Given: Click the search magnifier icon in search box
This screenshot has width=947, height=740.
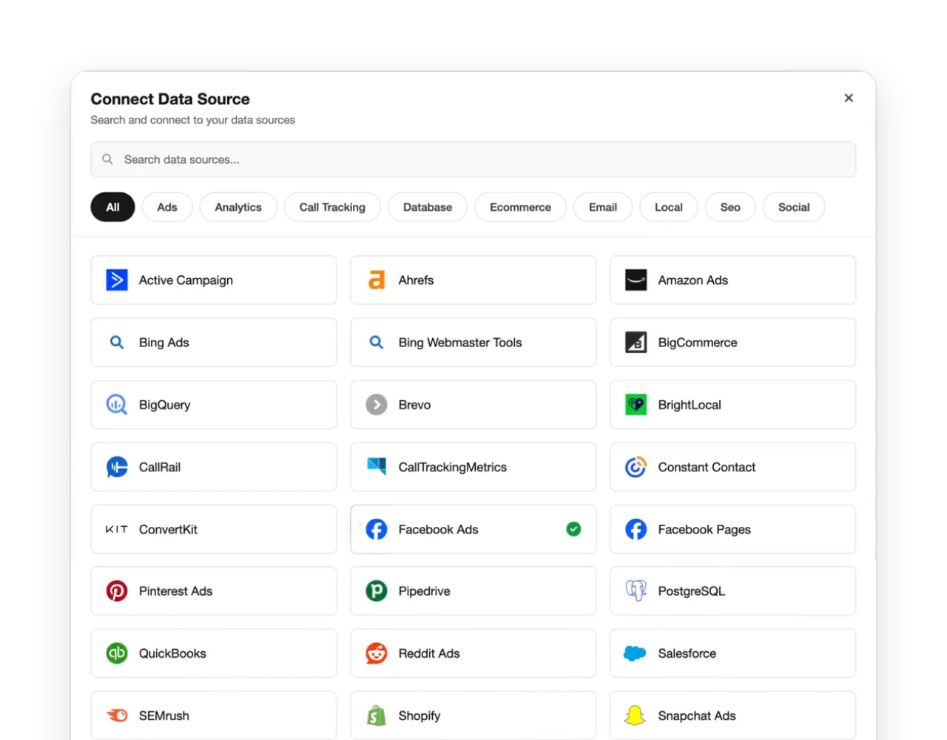Looking at the screenshot, I should click(x=107, y=159).
